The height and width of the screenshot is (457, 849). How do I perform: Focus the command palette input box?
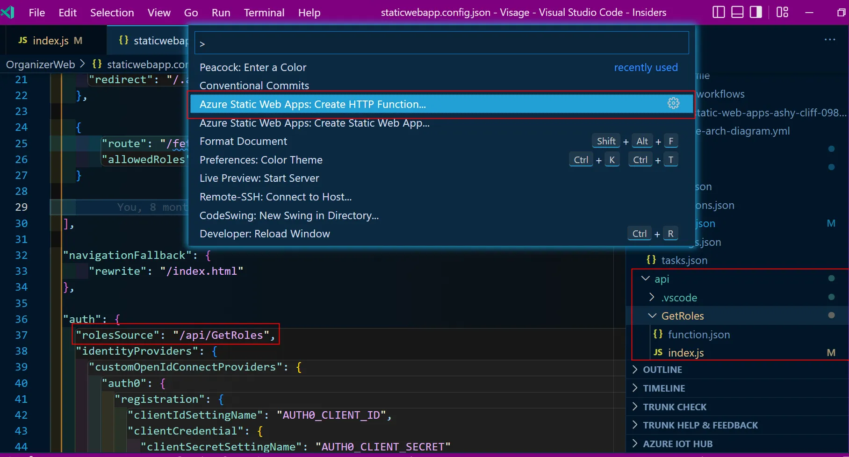441,43
